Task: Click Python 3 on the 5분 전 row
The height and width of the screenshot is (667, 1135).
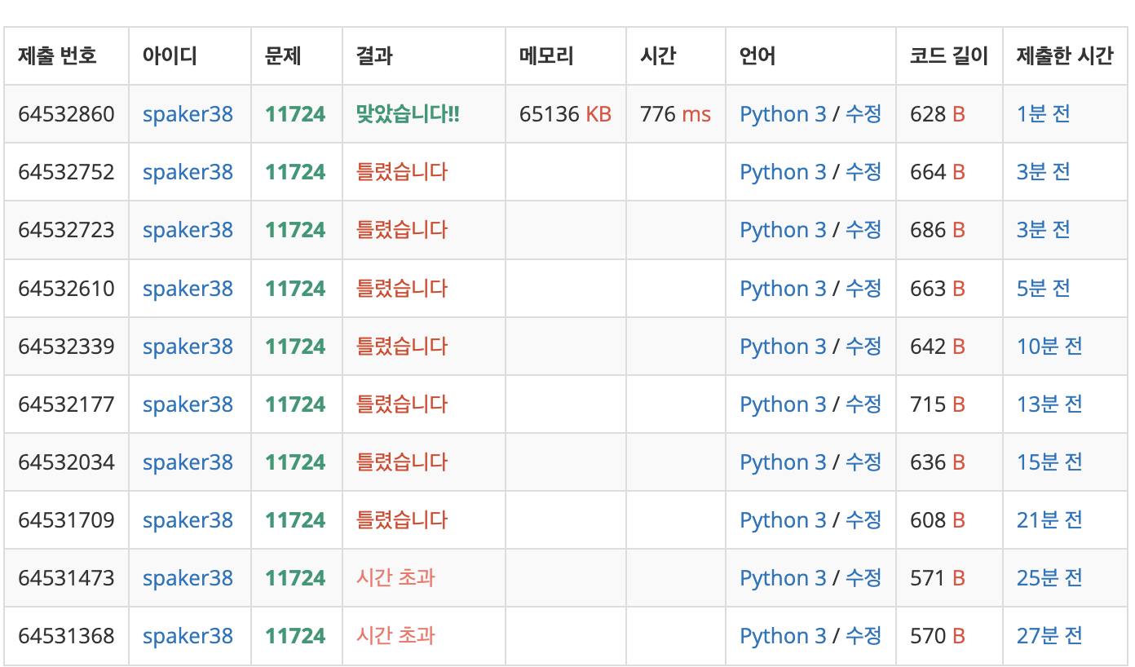Action: [x=783, y=288]
